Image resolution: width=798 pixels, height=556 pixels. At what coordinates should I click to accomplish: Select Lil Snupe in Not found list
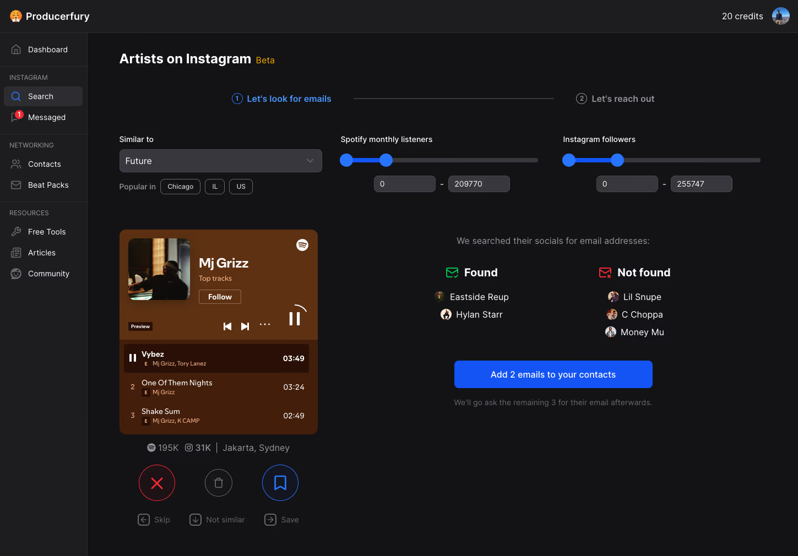coord(635,297)
